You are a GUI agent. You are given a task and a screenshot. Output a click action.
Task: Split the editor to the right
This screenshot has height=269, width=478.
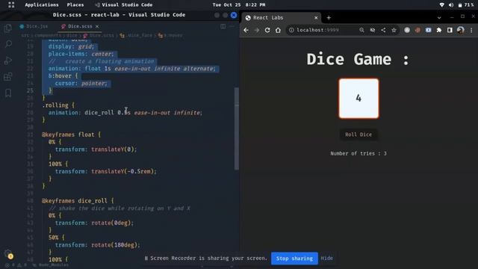point(223,27)
